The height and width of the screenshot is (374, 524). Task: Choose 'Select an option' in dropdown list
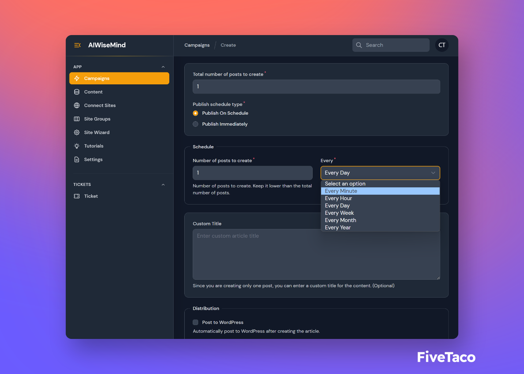[380, 184]
